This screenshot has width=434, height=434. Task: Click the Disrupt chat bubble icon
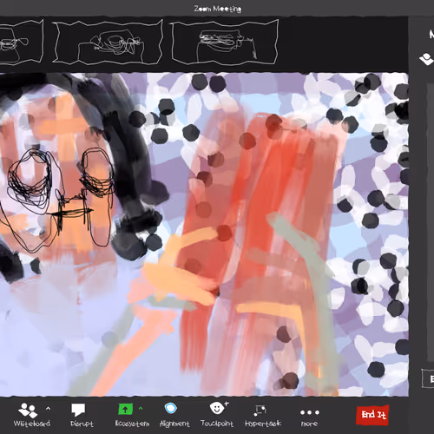coord(78,410)
